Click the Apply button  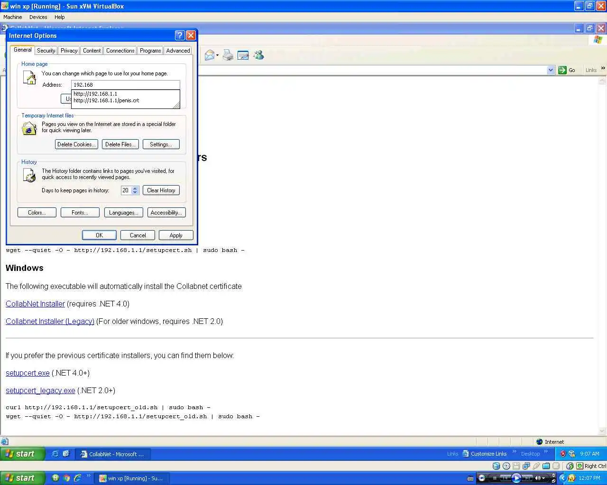pos(175,235)
